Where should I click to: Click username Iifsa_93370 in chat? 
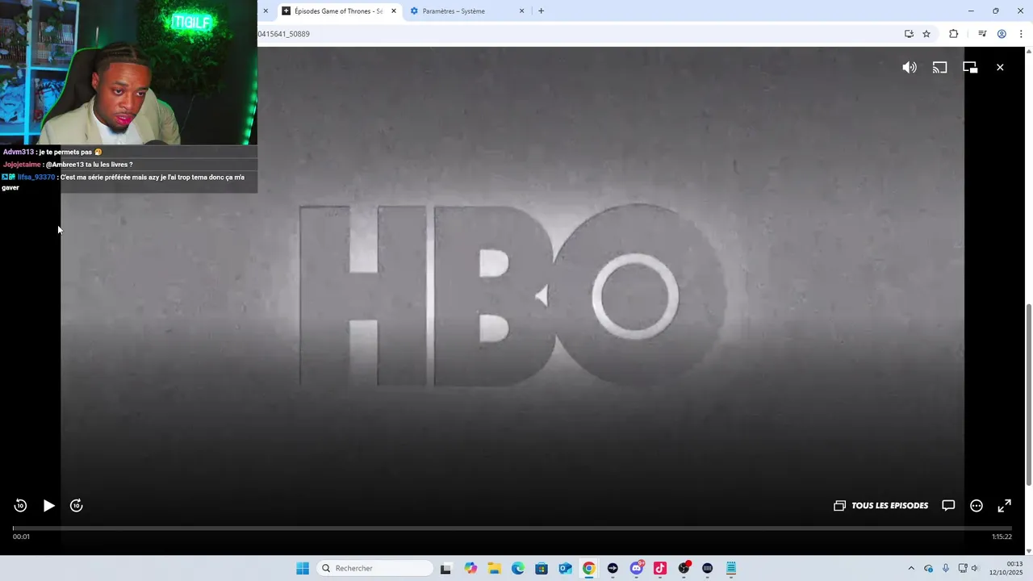[36, 177]
